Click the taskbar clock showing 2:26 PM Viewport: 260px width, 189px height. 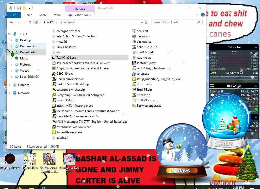(238, 187)
